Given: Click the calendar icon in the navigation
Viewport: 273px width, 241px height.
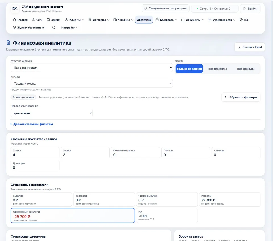Looking at the screenshot, I should (x=157, y=20).
